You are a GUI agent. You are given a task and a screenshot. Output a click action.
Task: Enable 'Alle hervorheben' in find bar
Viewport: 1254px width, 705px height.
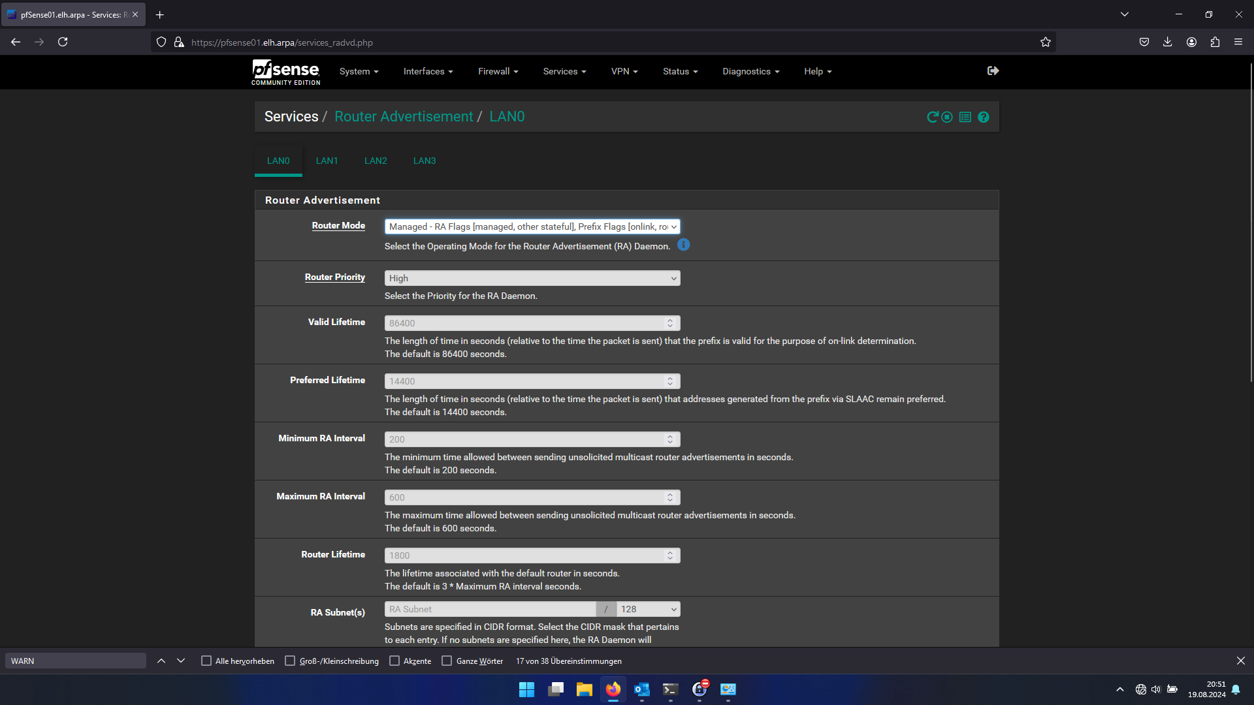[x=206, y=661]
